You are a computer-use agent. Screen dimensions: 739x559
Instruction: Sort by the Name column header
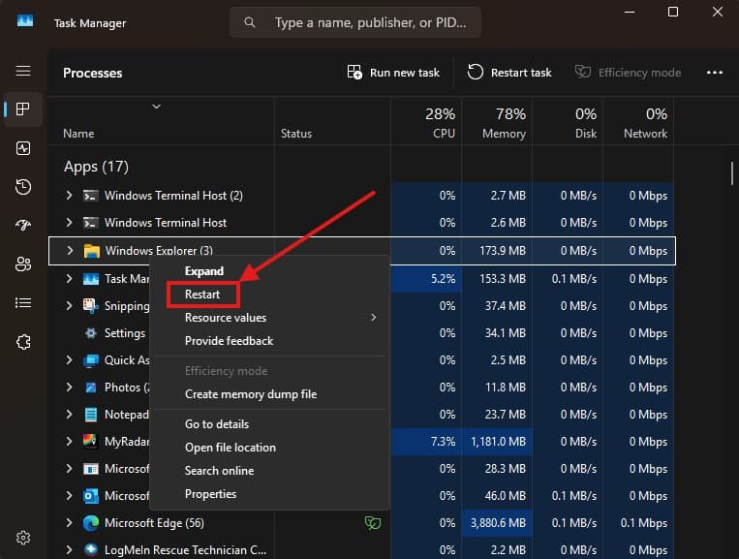point(162,122)
